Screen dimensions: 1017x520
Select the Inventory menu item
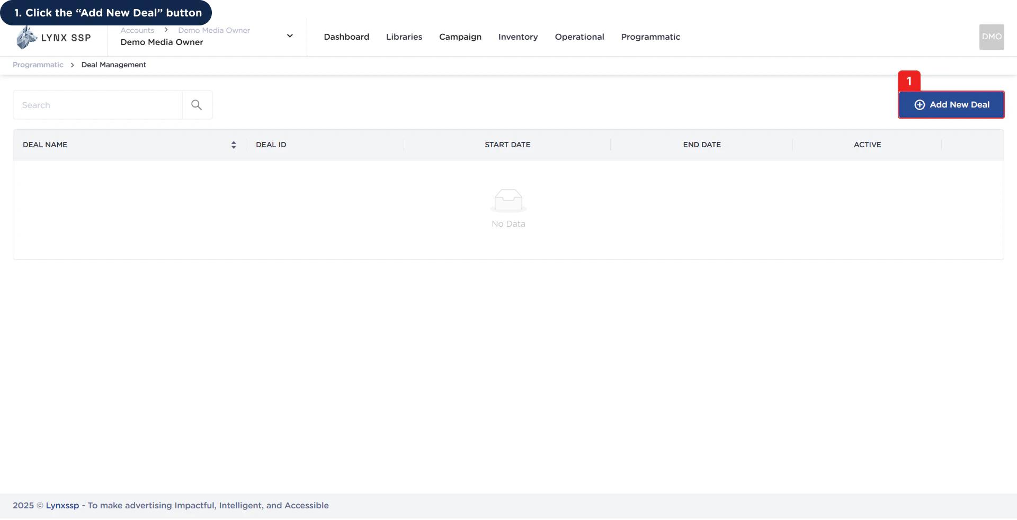(x=518, y=37)
